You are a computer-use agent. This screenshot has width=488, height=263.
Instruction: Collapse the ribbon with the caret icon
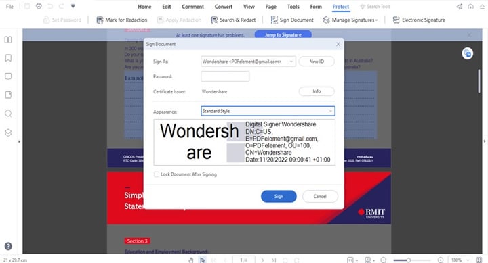point(482,7)
